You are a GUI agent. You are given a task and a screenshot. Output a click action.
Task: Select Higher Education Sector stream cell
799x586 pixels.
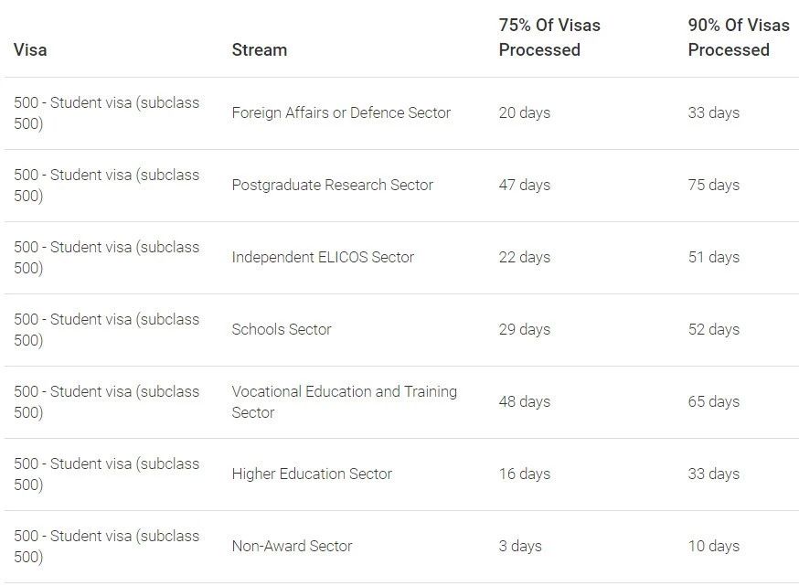tap(312, 474)
